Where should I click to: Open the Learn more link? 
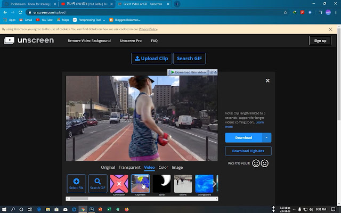[x=245, y=124]
